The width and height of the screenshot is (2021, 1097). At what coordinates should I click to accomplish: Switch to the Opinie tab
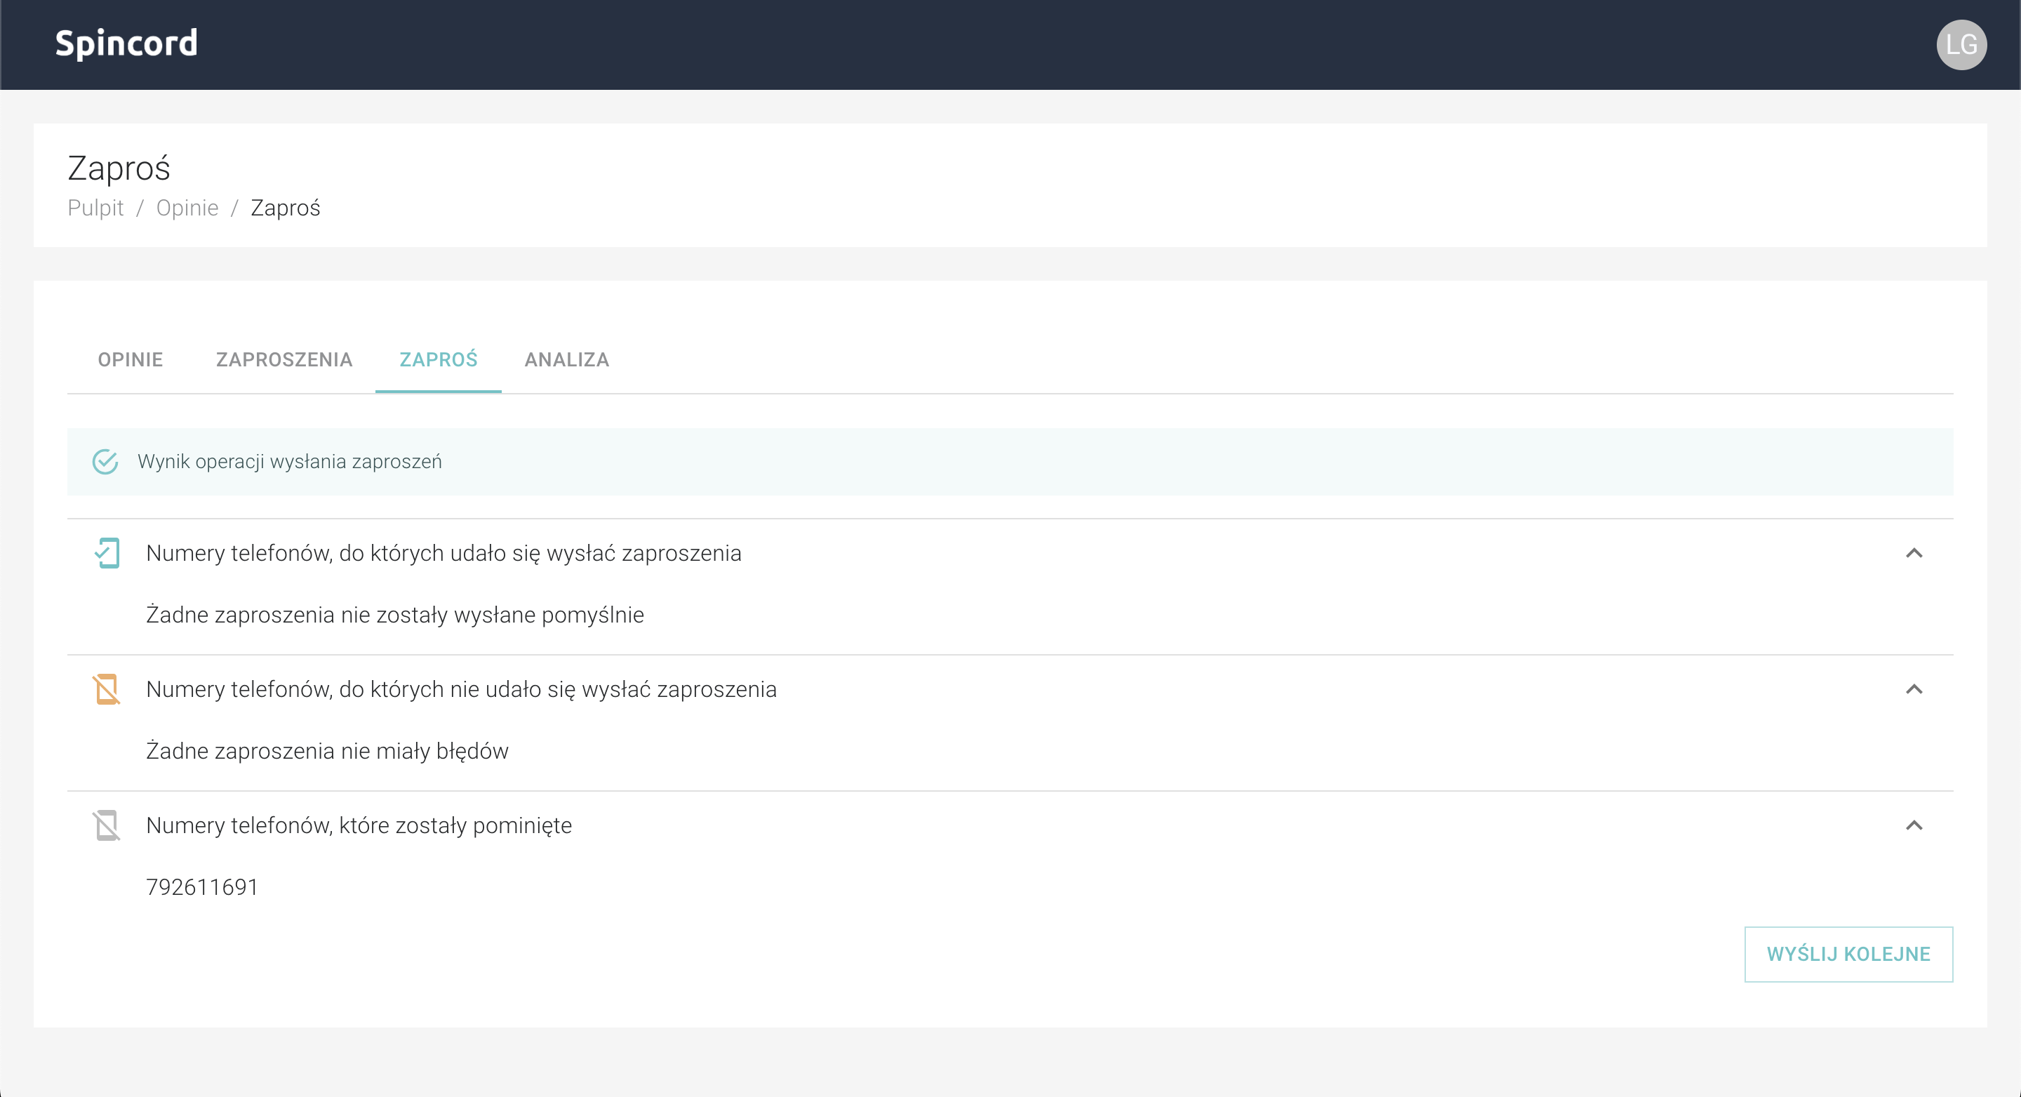pyautogui.click(x=131, y=359)
